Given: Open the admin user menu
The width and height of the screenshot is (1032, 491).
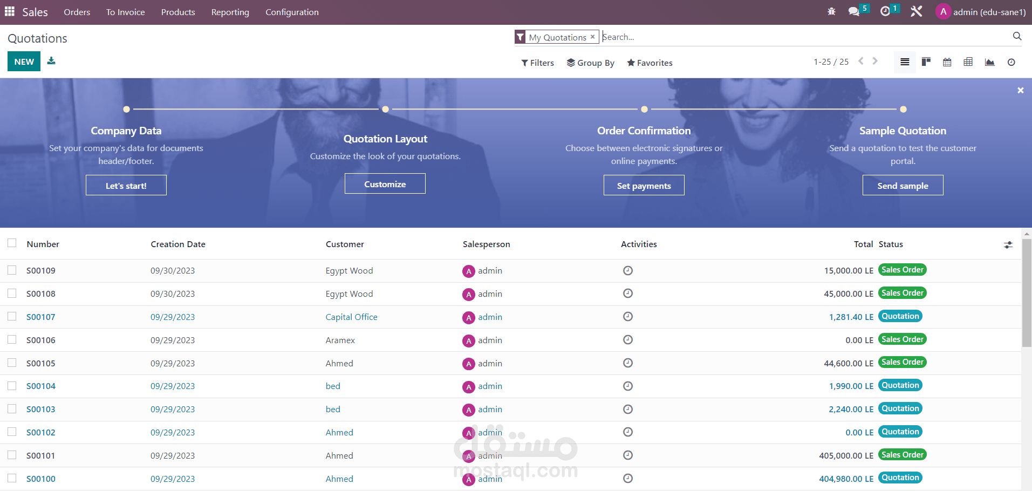Looking at the screenshot, I should click(981, 12).
